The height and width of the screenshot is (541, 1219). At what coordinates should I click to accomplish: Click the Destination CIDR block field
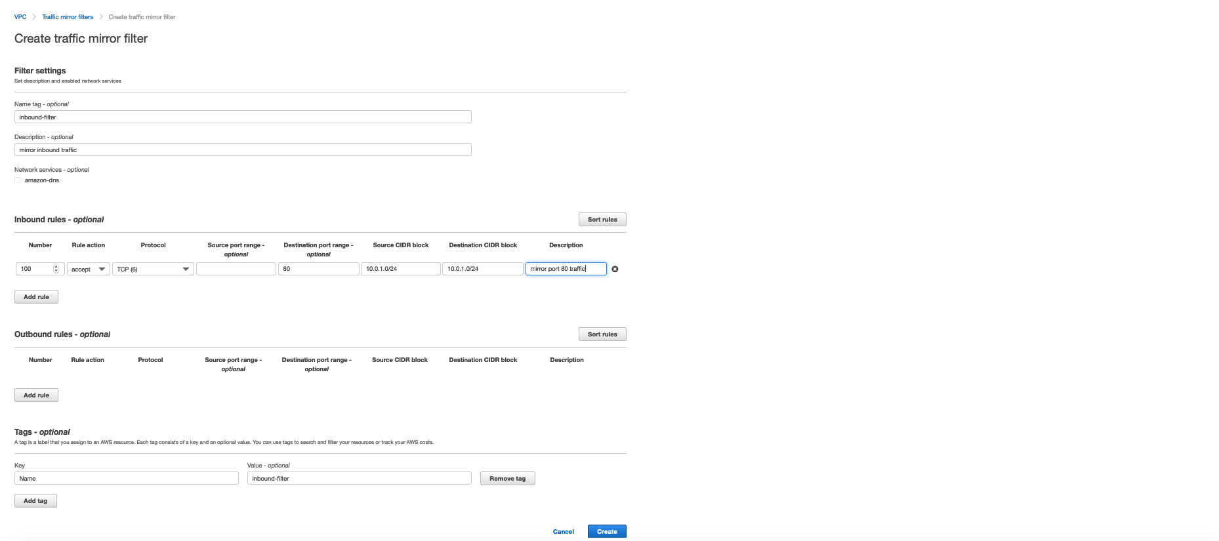[483, 269]
